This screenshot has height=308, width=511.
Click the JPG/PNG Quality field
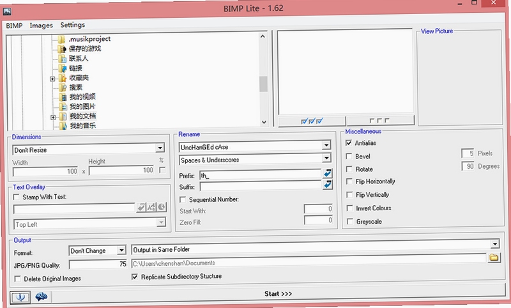tap(98, 264)
